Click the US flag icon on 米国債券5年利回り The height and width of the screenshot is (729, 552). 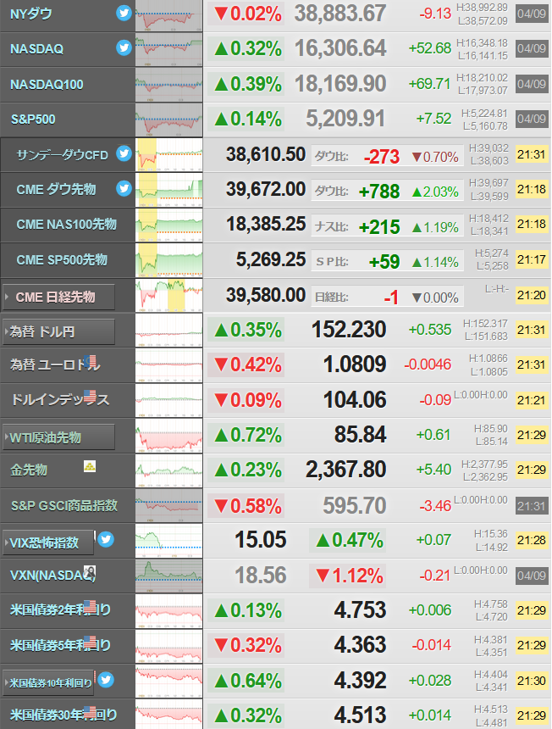click(x=90, y=642)
